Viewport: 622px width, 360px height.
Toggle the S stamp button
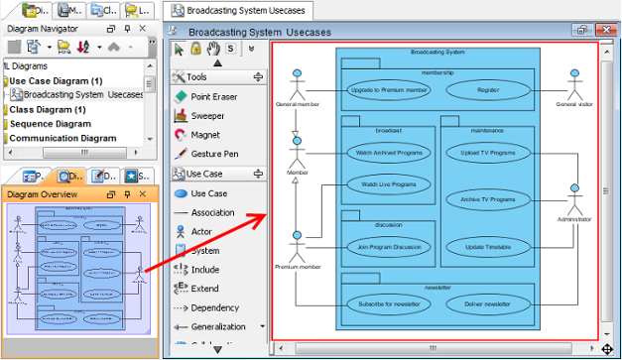[x=230, y=49]
